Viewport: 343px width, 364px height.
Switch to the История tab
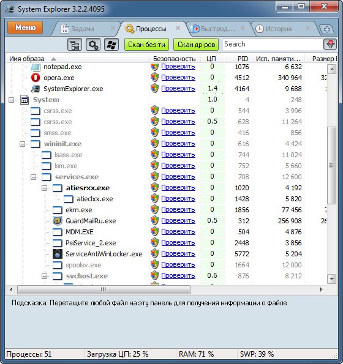click(279, 29)
